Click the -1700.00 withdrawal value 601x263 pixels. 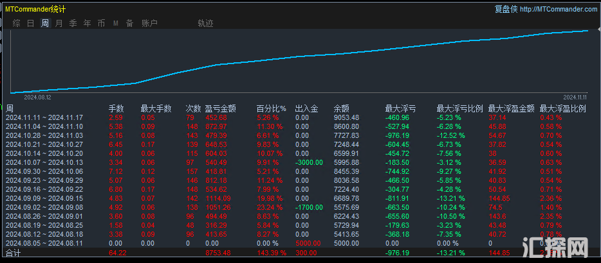point(309,207)
